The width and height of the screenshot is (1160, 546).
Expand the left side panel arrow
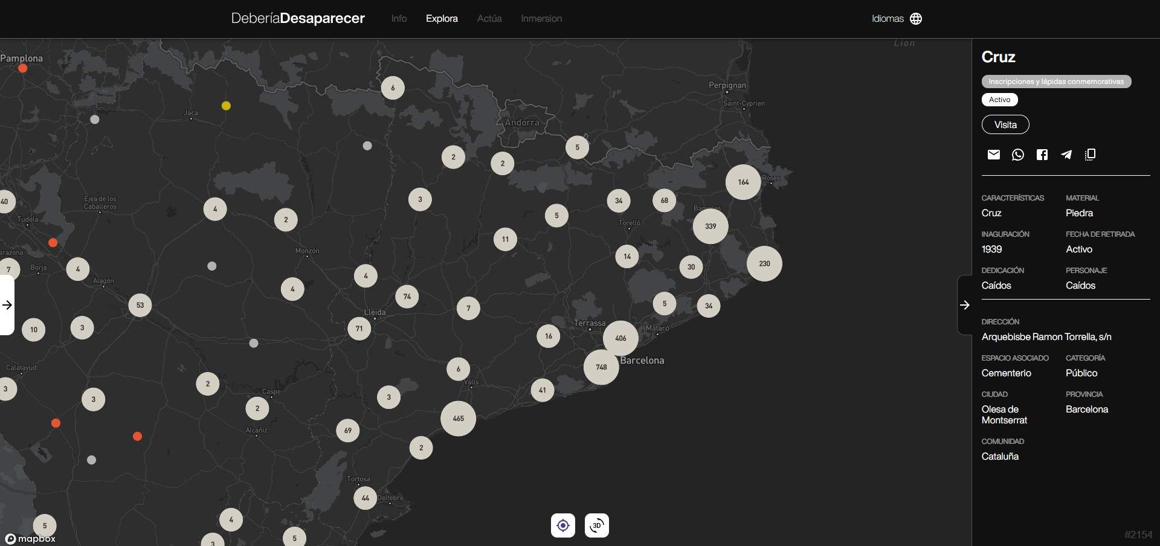[7, 305]
